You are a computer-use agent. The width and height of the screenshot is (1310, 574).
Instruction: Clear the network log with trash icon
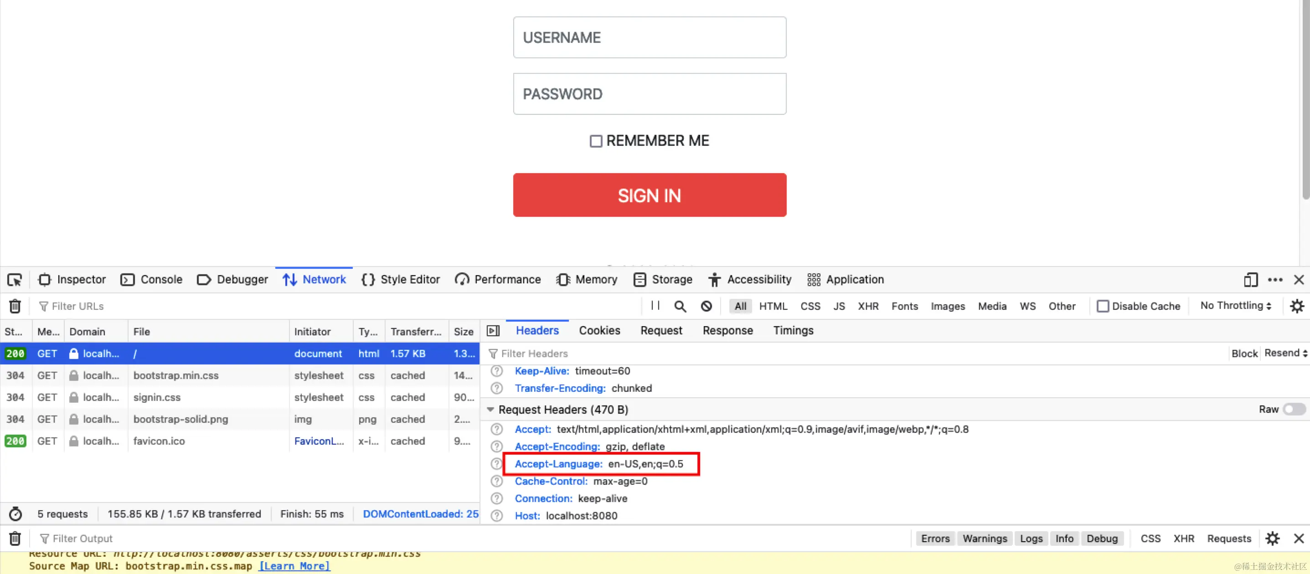[x=15, y=306]
